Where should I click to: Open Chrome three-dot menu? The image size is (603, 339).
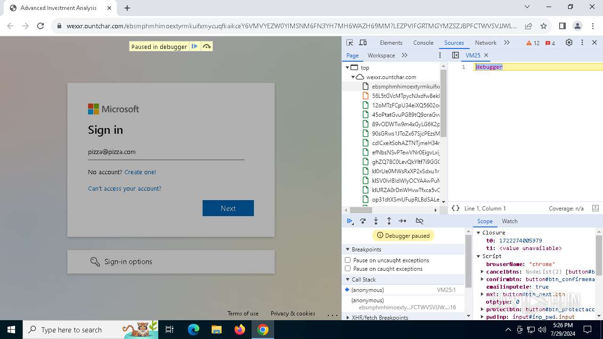click(593, 26)
